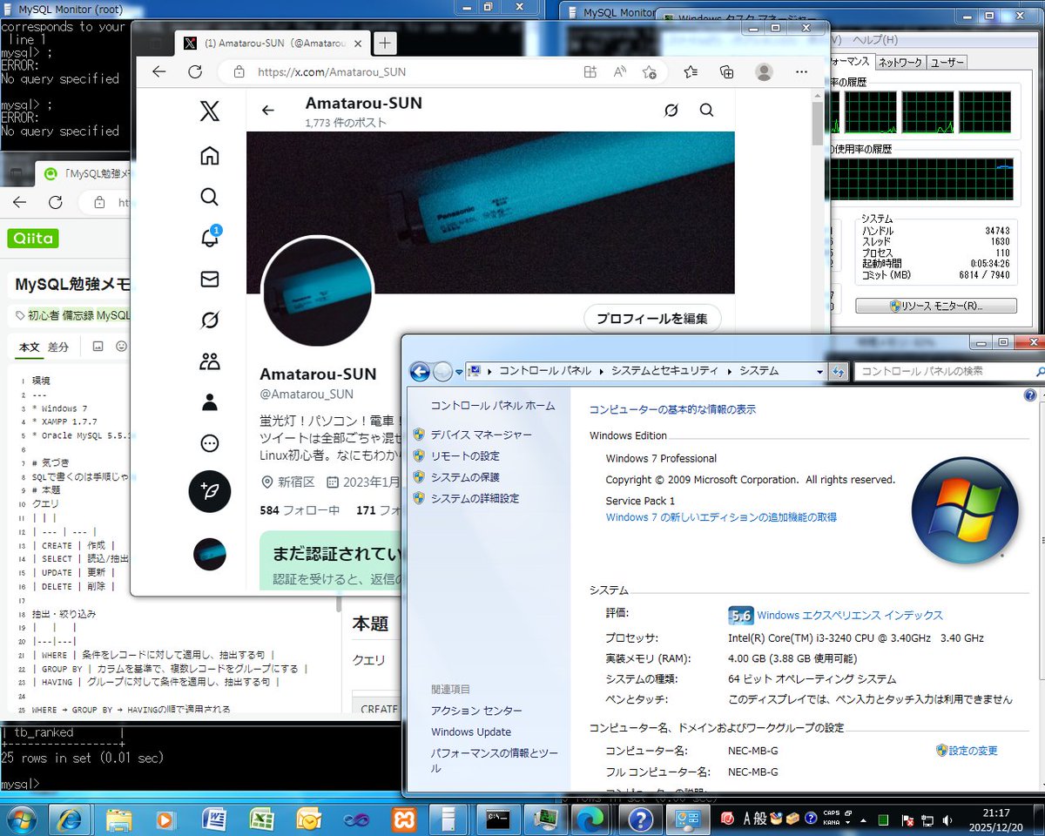Select 本文 tab in Qiita editor

point(30,347)
